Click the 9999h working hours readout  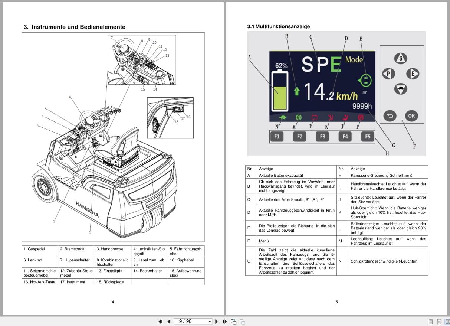click(x=362, y=107)
